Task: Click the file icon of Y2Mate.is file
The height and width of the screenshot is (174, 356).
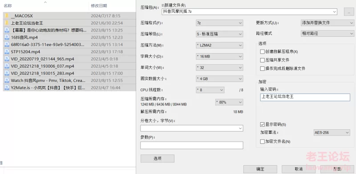Action: (x=7, y=88)
